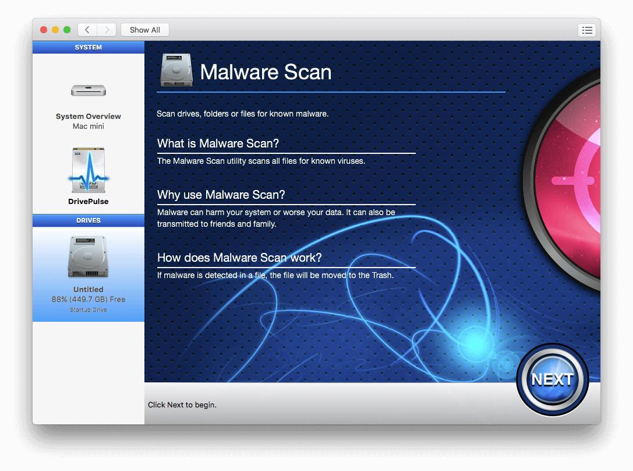Click the 'Why use Malware Scan?' heading
Screen dimensions: 633x471
pyautogui.click(x=220, y=195)
